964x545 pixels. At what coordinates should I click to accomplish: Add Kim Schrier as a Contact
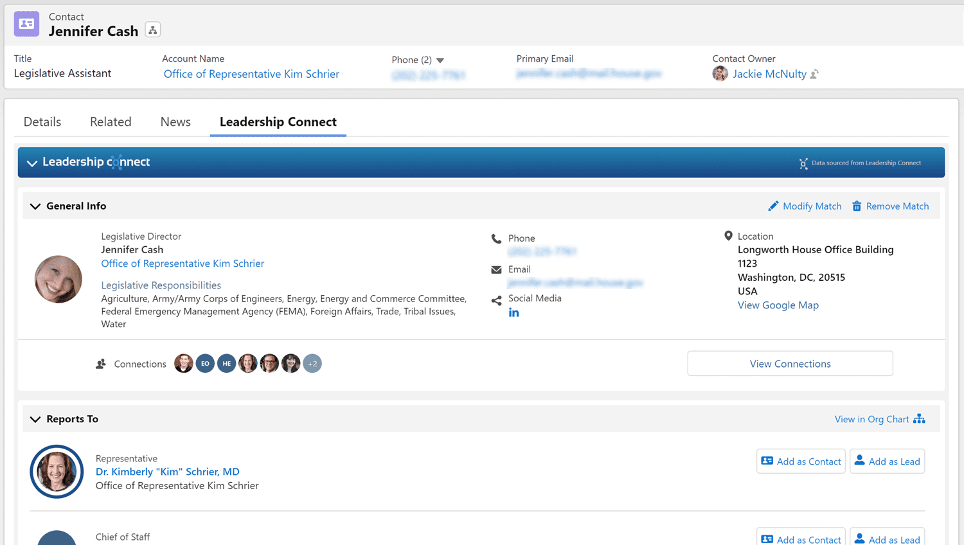(x=801, y=461)
